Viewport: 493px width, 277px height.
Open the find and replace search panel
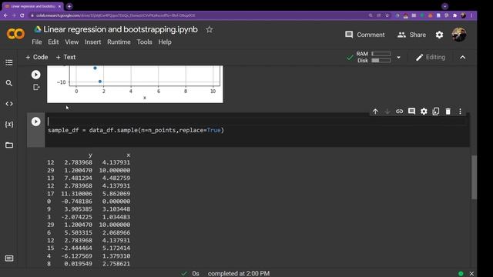pos(9,83)
